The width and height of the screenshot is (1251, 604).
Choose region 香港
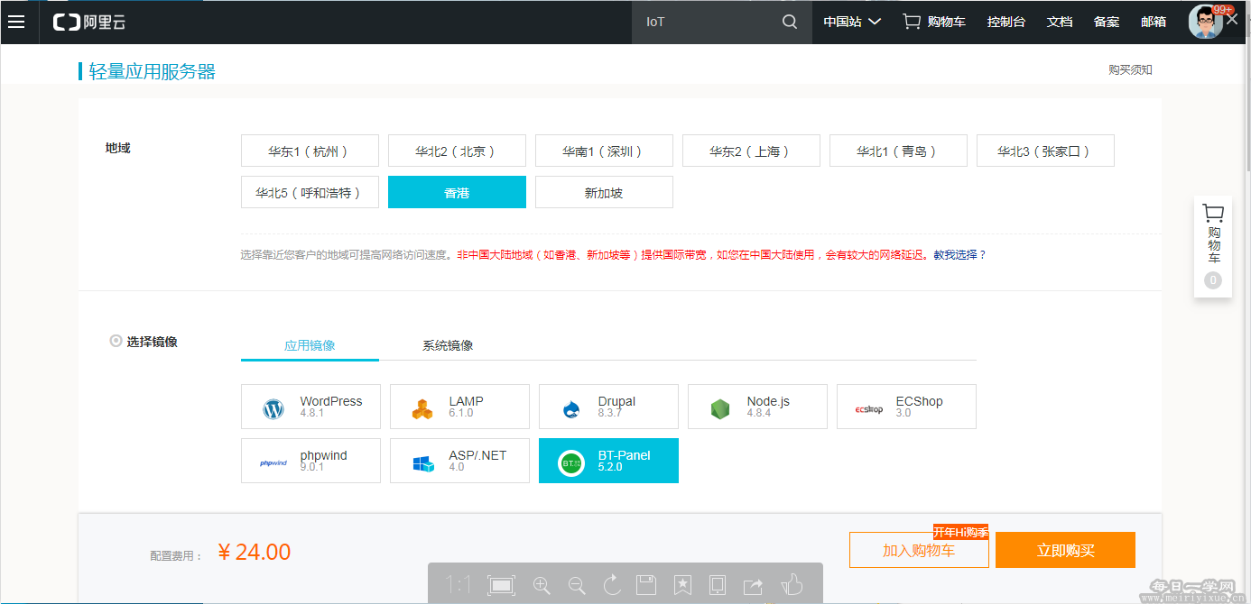(457, 192)
